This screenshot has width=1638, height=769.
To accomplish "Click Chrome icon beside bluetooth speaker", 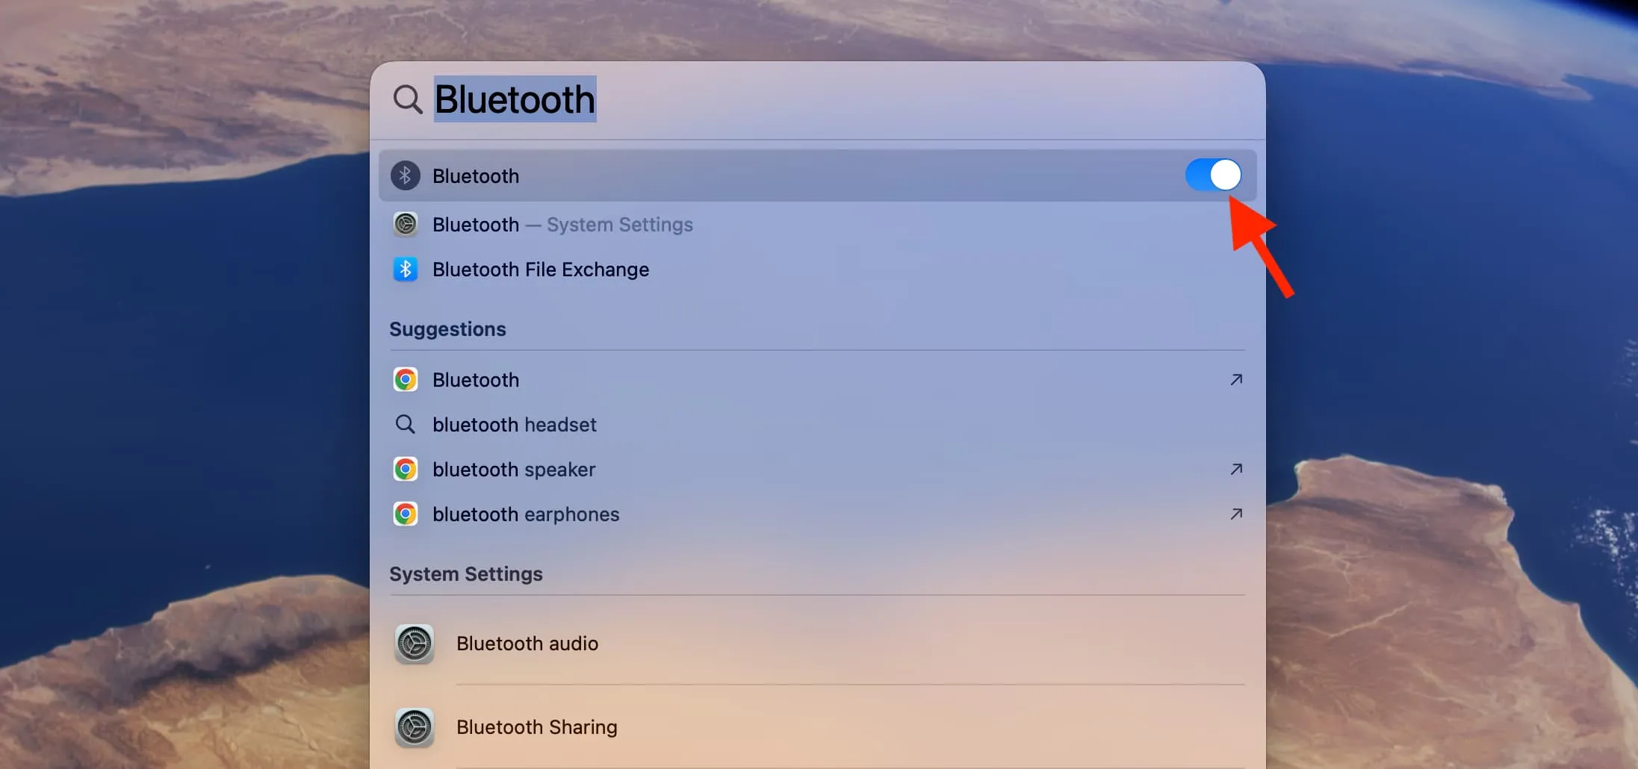I will [406, 469].
